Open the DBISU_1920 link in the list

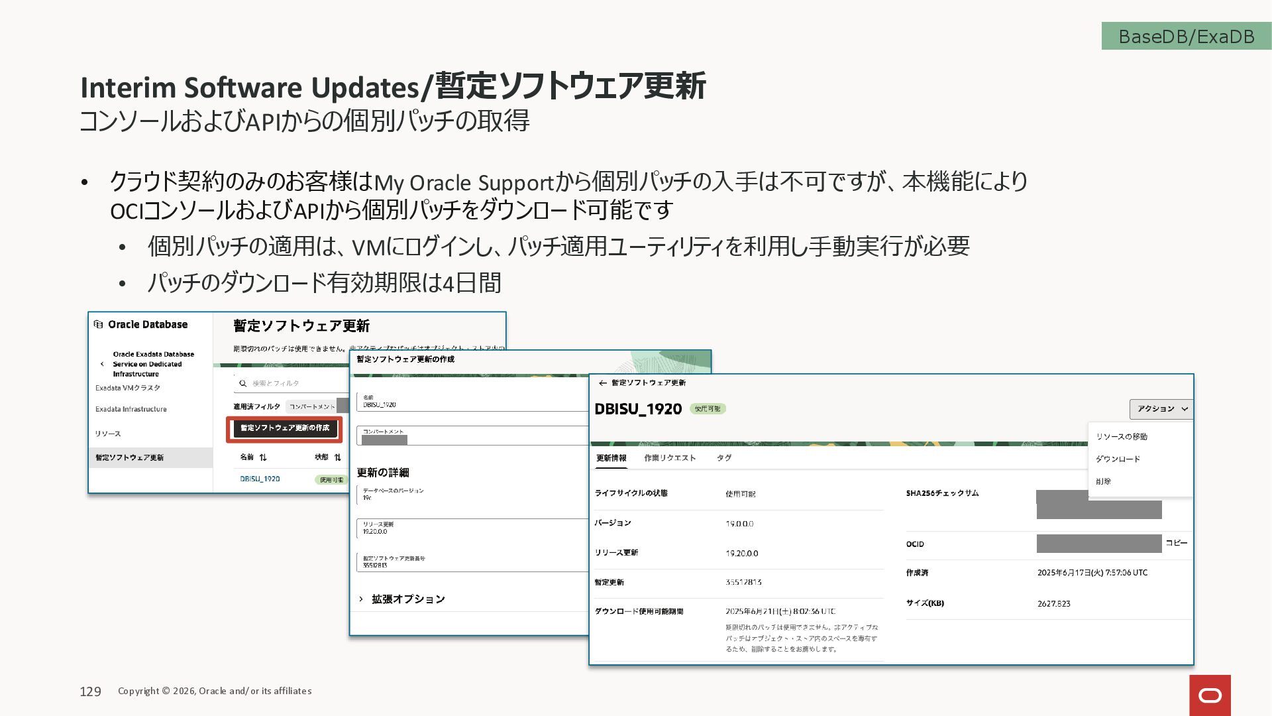pyautogui.click(x=260, y=479)
